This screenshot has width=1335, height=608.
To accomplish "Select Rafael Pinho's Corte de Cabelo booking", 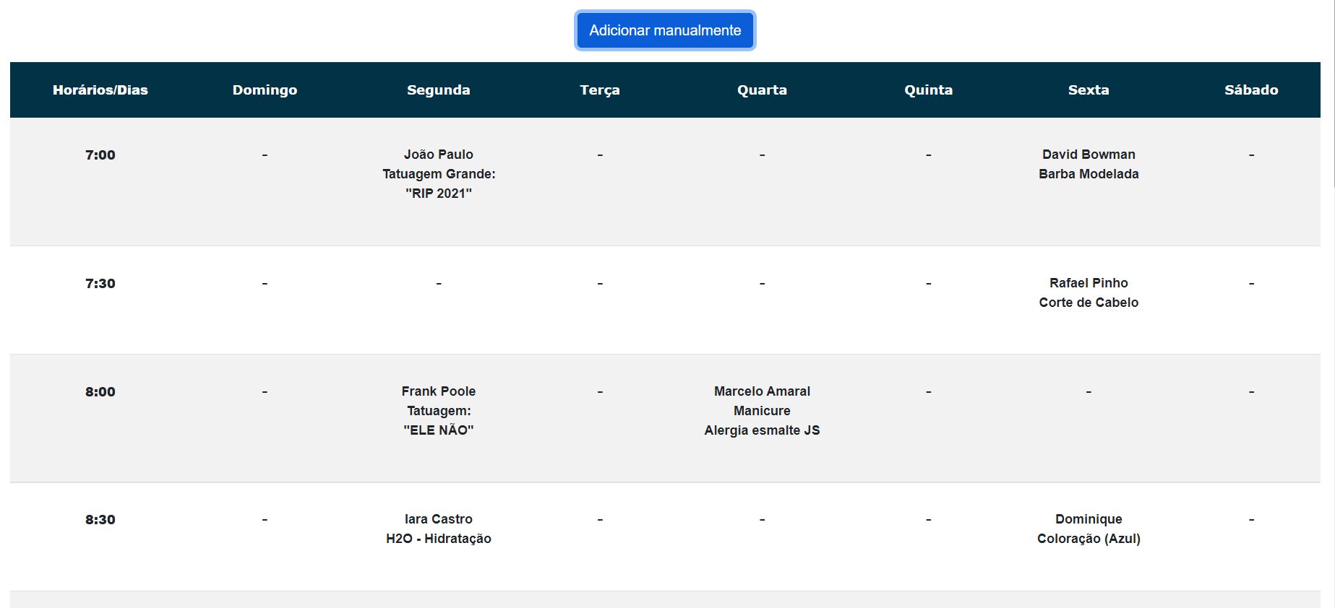I will pos(1088,293).
